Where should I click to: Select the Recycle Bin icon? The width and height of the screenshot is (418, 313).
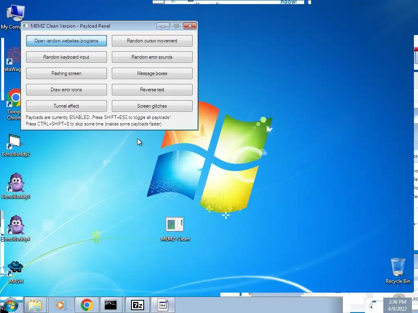point(398,271)
